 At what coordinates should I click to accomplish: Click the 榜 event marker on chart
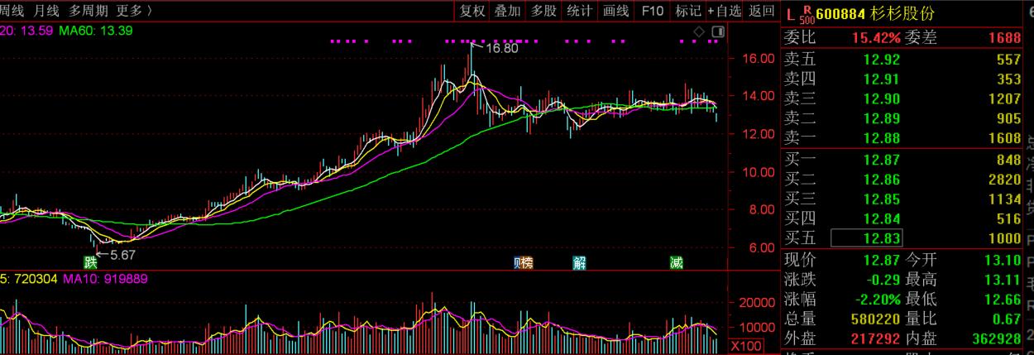tap(528, 263)
